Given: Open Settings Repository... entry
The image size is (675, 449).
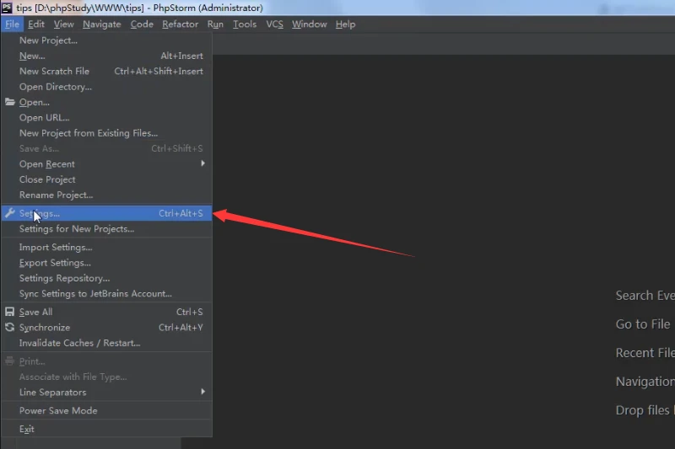Looking at the screenshot, I should coord(107,279).
